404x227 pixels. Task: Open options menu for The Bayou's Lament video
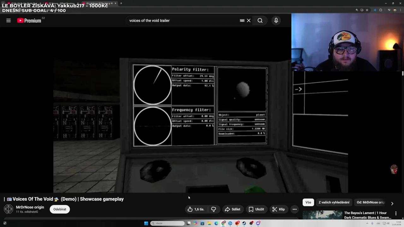[396, 213]
